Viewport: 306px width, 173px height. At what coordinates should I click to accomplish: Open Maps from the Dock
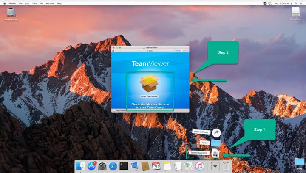(189, 166)
